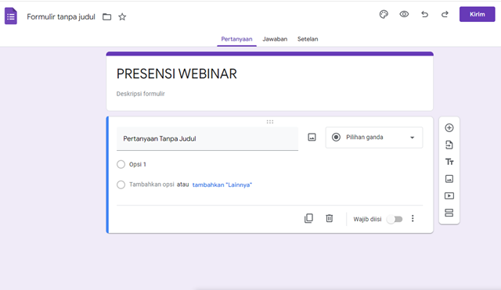501x290 pixels.
Task: Click the undo arrow icon
Action: [x=424, y=14]
